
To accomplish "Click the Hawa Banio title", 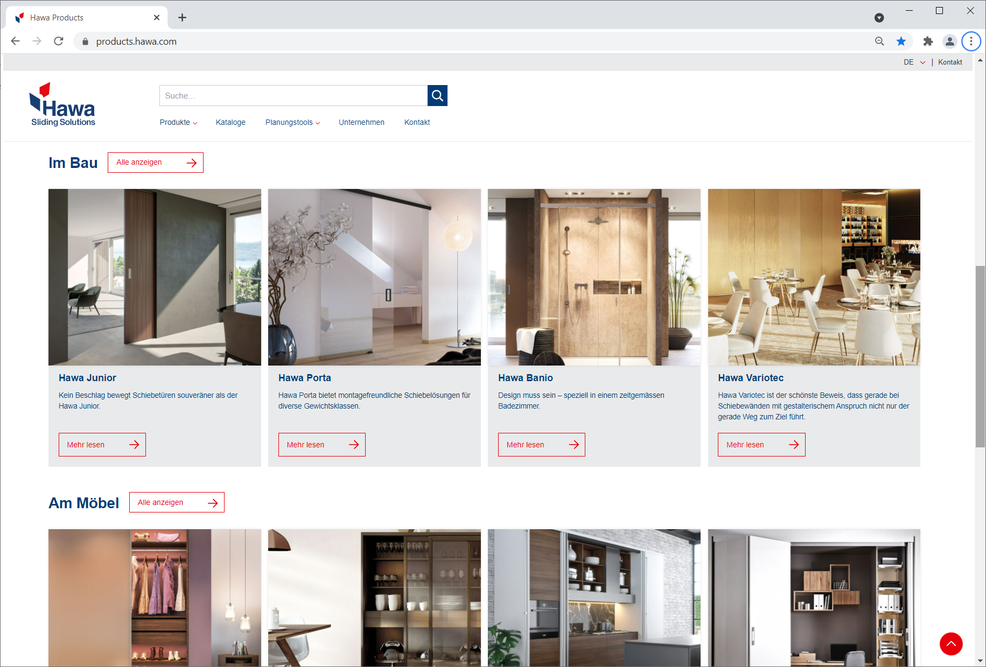I will (526, 378).
